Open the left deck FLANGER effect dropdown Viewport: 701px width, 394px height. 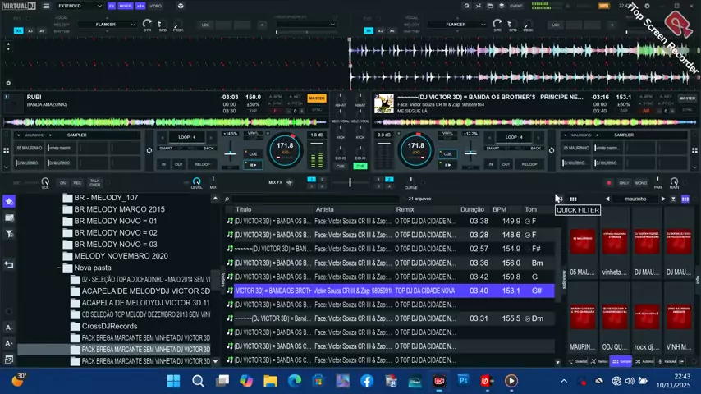(107, 25)
